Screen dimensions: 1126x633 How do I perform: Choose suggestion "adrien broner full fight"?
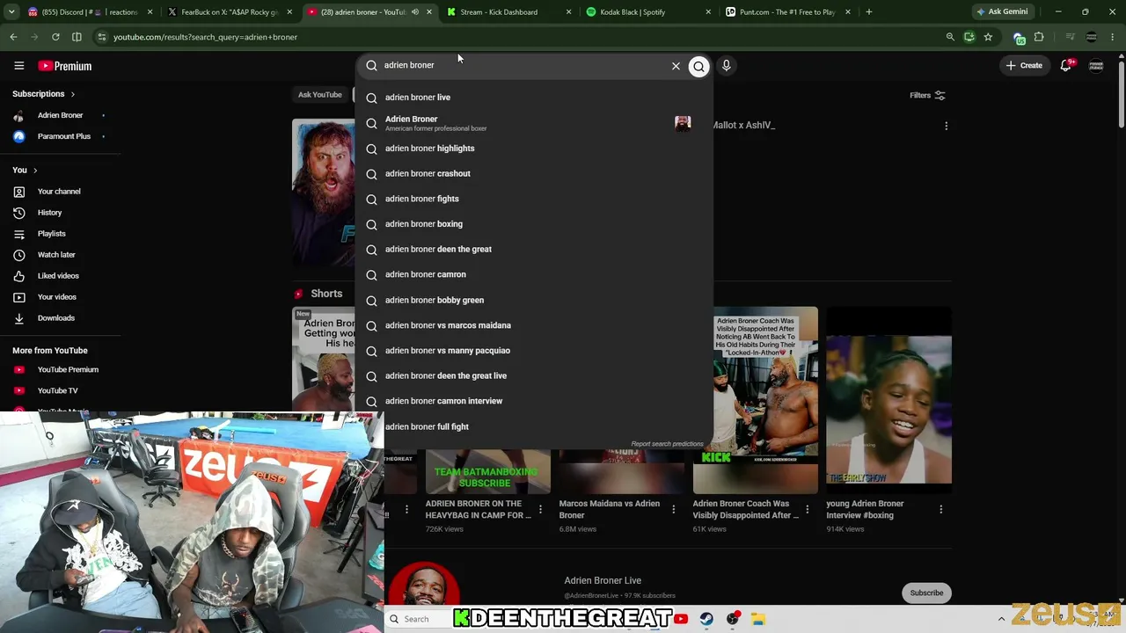click(534, 426)
